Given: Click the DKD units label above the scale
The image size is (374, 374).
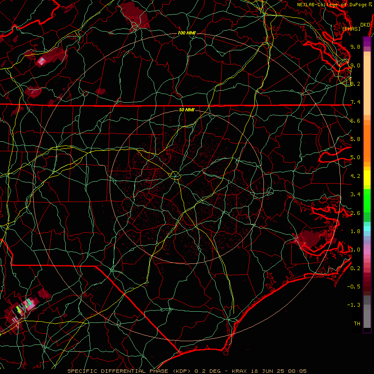Looking at the screenshot, I should tap(365, 25).
